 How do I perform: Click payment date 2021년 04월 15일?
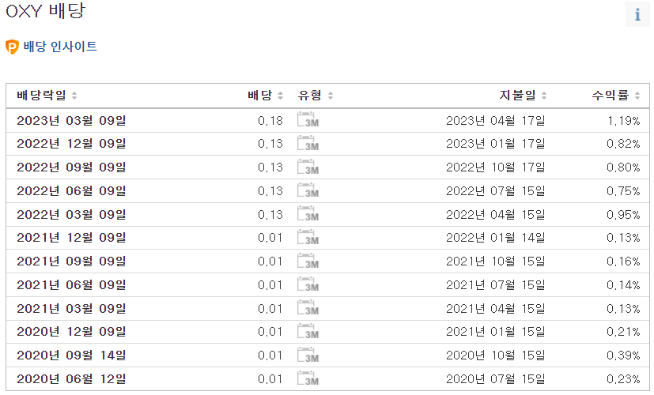[x=496, y=309]
